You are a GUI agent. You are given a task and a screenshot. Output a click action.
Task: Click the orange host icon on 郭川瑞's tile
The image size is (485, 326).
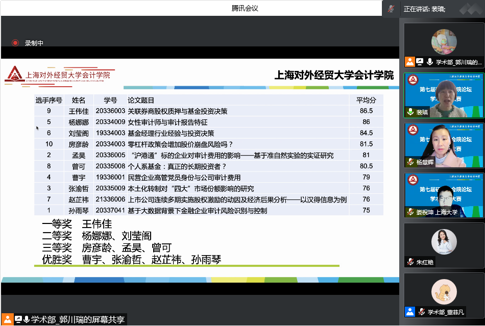[410, 62]
